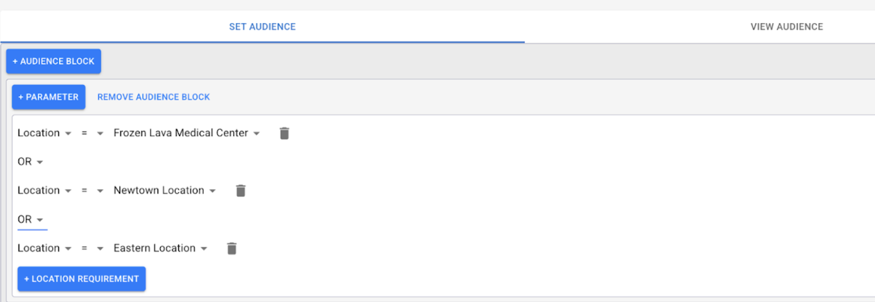Viewport: 875px width, 302px height.
Task: Open the first OR operator dropdown
Action: click(30, 162)
